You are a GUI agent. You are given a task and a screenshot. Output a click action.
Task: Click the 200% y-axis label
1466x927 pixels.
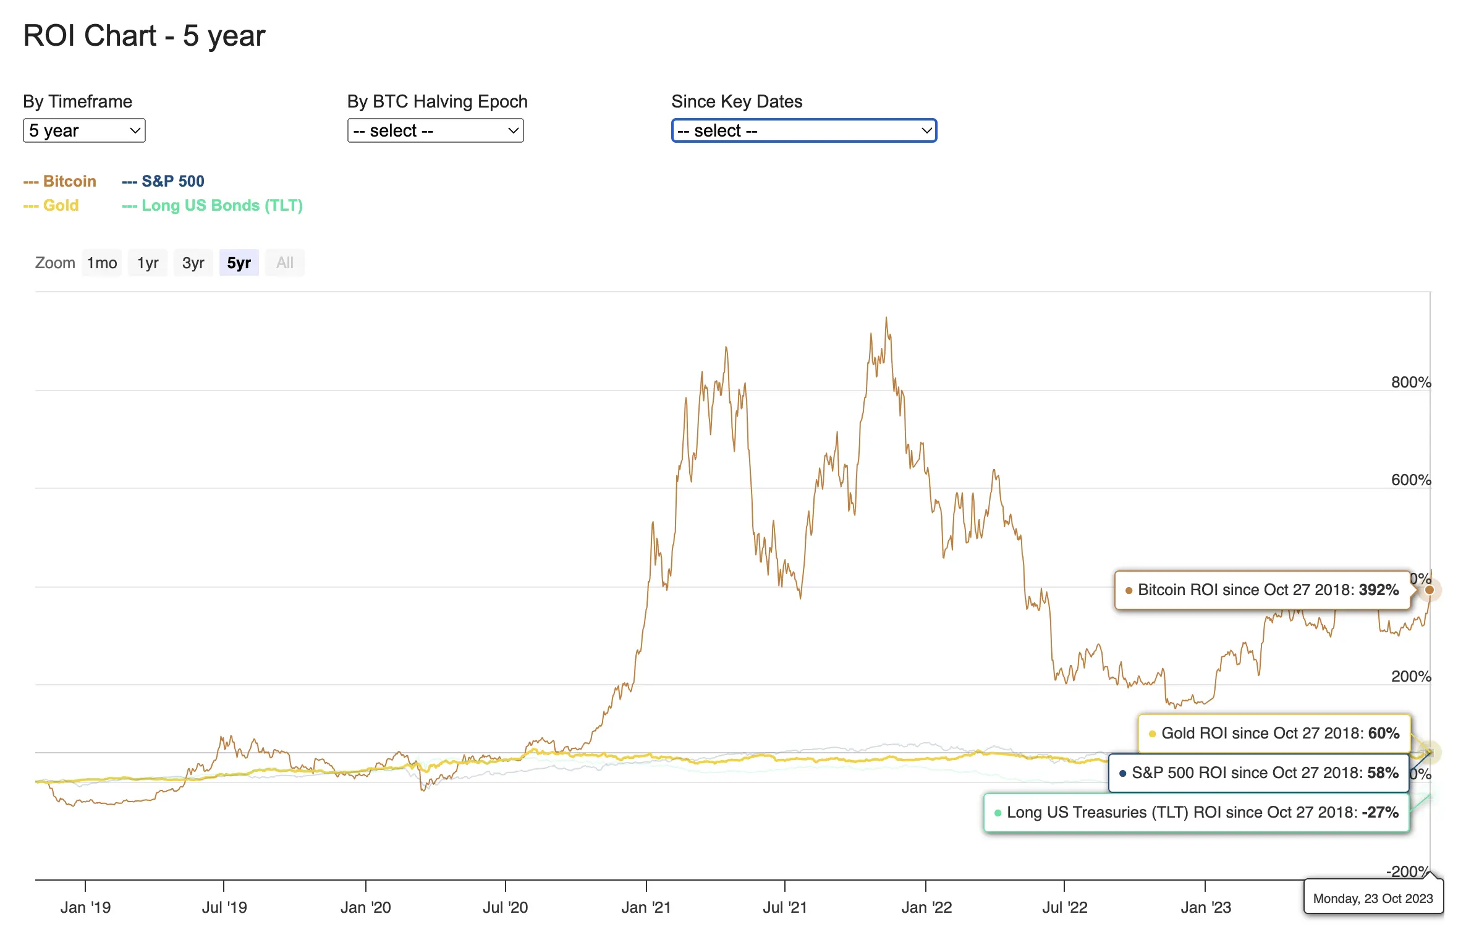(x=1411, y=676)
